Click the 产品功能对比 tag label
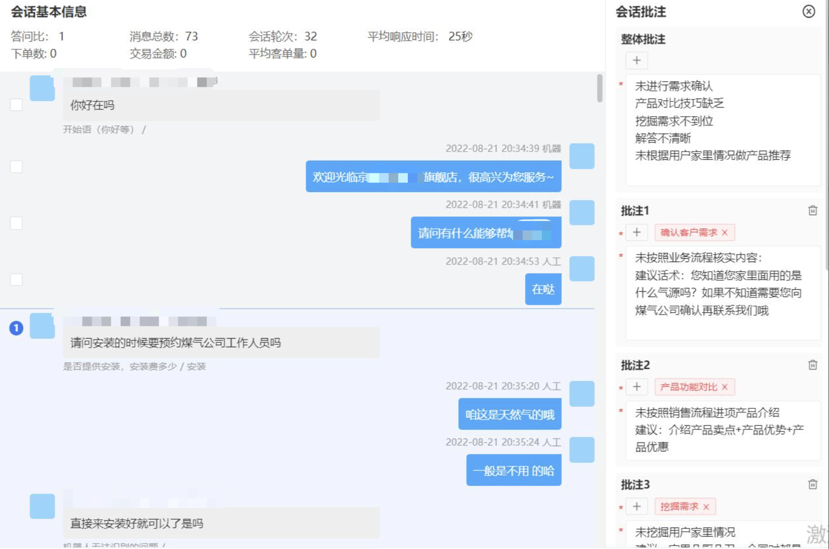 click(x=689, y=387)
